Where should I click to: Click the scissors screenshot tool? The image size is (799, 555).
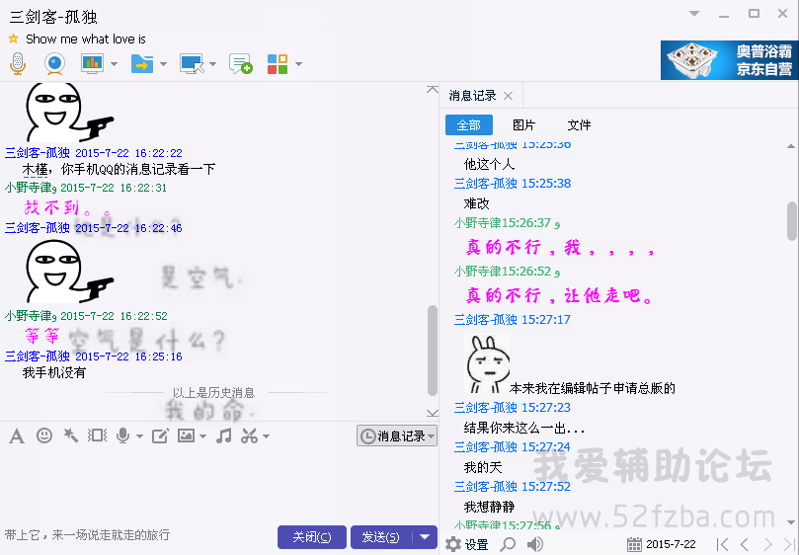click(249, 436)
